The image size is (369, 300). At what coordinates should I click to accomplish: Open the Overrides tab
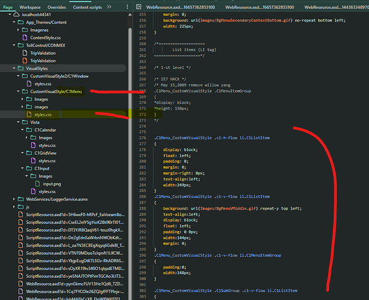(x=56, y=7)
